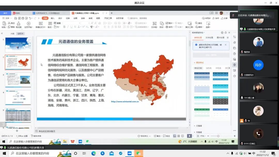Click the Reset (重置) slide icon
Viewport: 279px width, 157px height.
pyautogui.click(x=55, y=23)
